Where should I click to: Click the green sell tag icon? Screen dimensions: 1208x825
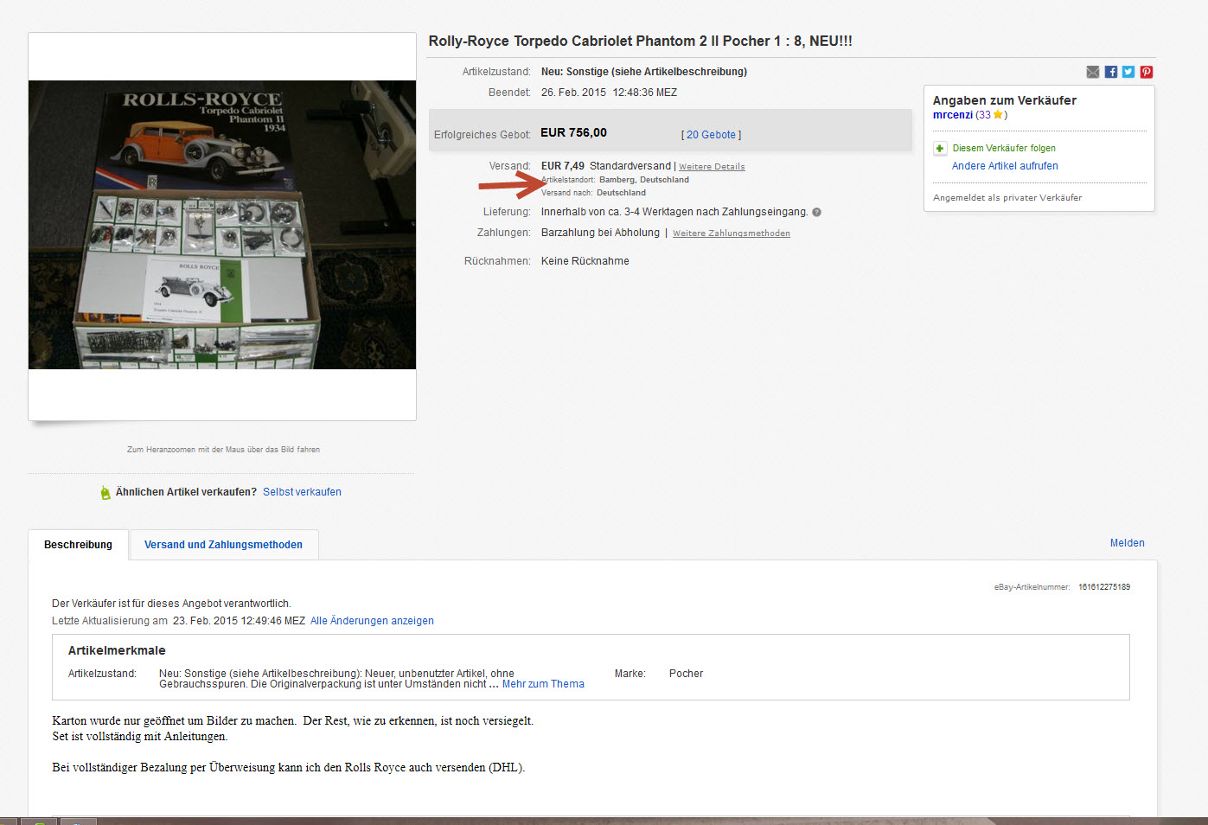[x=105, y=492]
